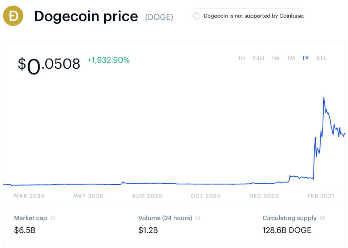Click the $0.0508 current price

pos(49,64)
